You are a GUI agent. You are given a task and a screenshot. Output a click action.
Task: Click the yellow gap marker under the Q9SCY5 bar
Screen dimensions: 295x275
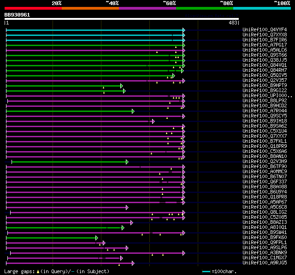[x=167, y=118]
